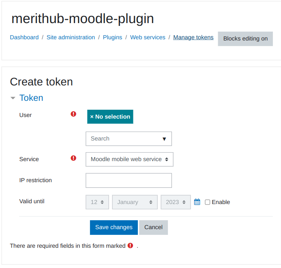Click the IP restriction text field
This screenshot has width=281, height=268.
129,181
